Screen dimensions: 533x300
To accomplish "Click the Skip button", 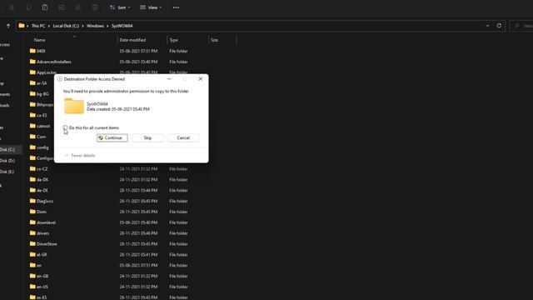I will 147,137.
